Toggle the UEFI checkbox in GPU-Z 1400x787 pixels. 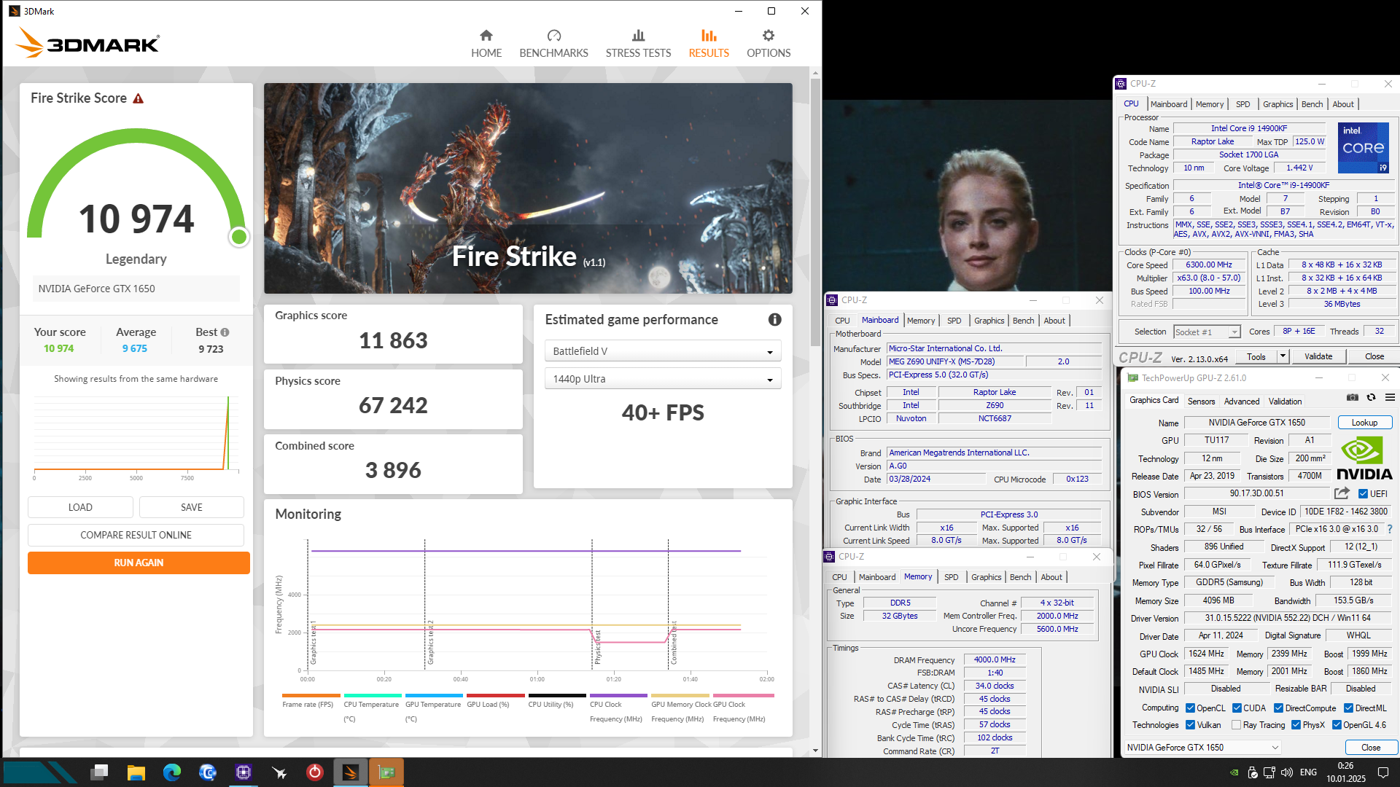tap(1363, 494)
